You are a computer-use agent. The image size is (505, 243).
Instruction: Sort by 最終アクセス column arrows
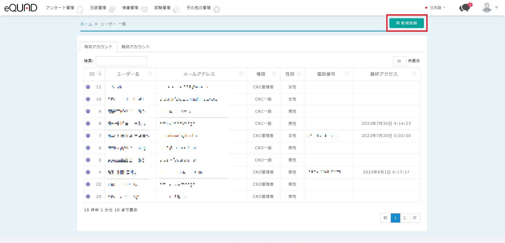point(414,74)
